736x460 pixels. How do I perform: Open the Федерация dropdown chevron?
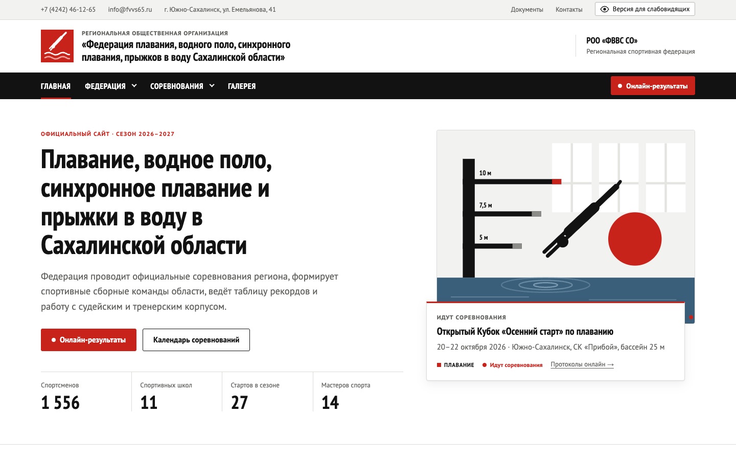tap(134, 86)
